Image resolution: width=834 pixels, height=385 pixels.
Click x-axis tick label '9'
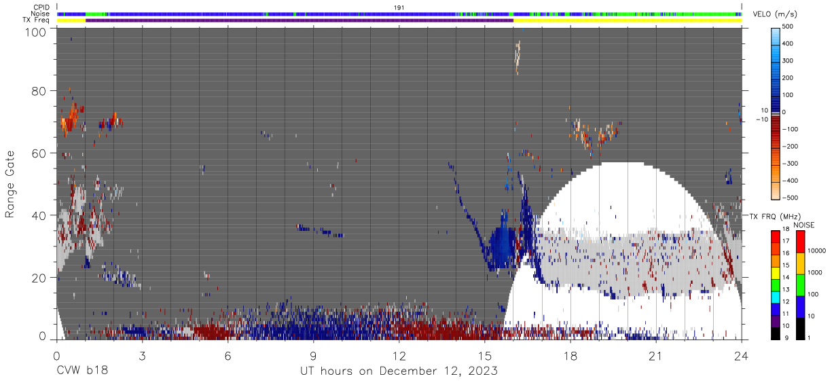point(313,355)
